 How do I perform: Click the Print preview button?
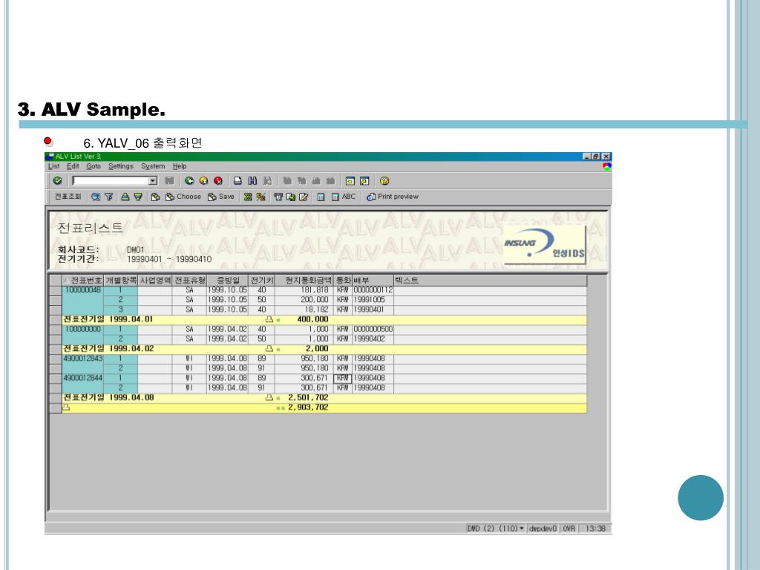coord(393,197)
